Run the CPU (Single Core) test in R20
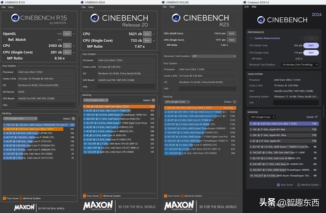This screenshot has height=213, width=326. point(147,41)
